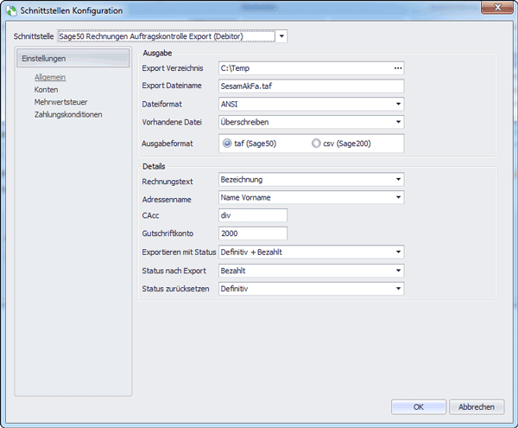Image resolution: width=518 pixels, height=428 pixels.
Task: Click the app icon in title bar
Action: pos(11,10)
